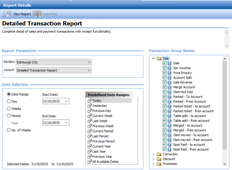
Task: Click the calendar icon next to Yesterday
Action: tap(89, 106)
